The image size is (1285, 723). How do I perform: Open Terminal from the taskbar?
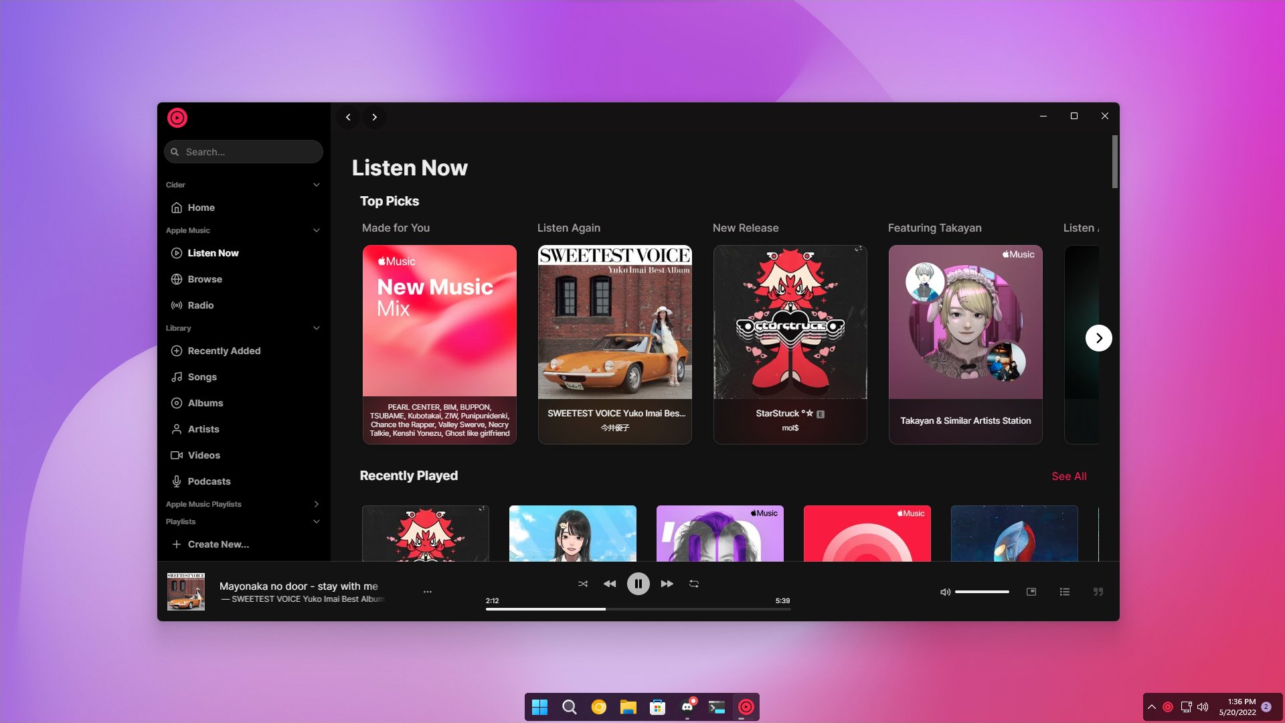(717, 707)
